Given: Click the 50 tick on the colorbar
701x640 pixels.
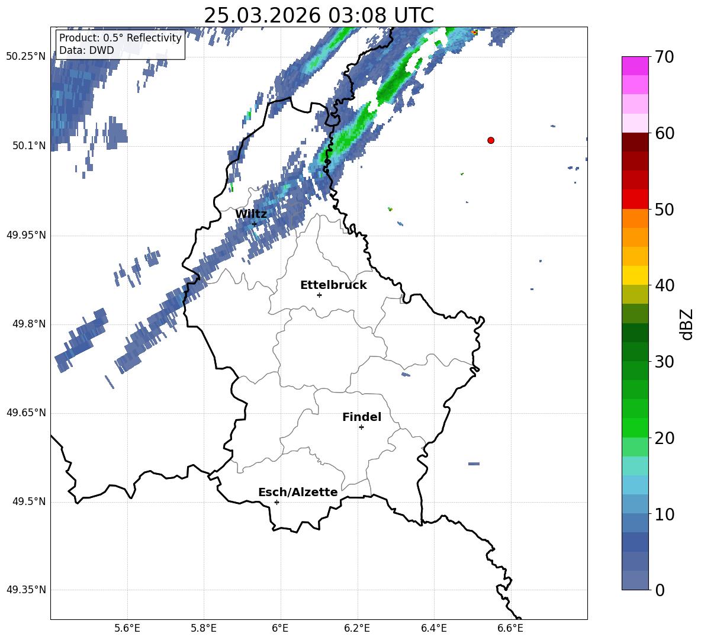Looking at the screenshot, I should point(664,210).
